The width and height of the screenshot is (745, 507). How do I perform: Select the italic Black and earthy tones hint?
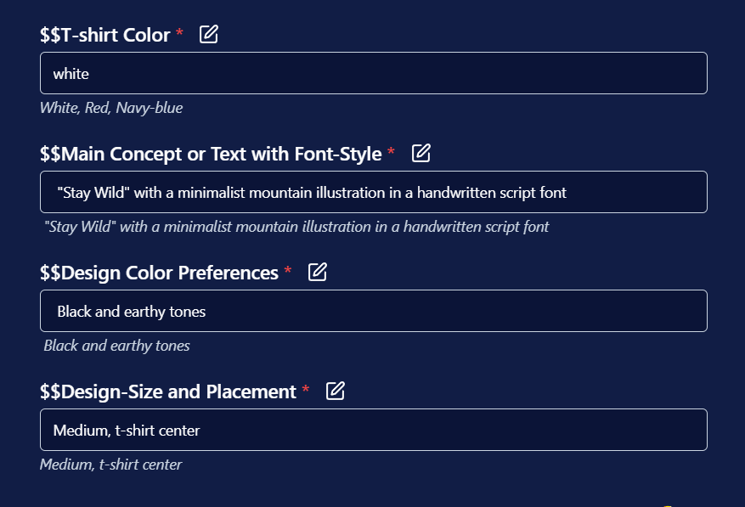[x=117, y=346]
